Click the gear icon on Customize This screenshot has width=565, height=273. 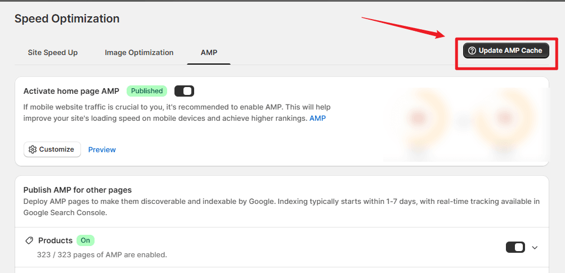[x=33, y=149]
